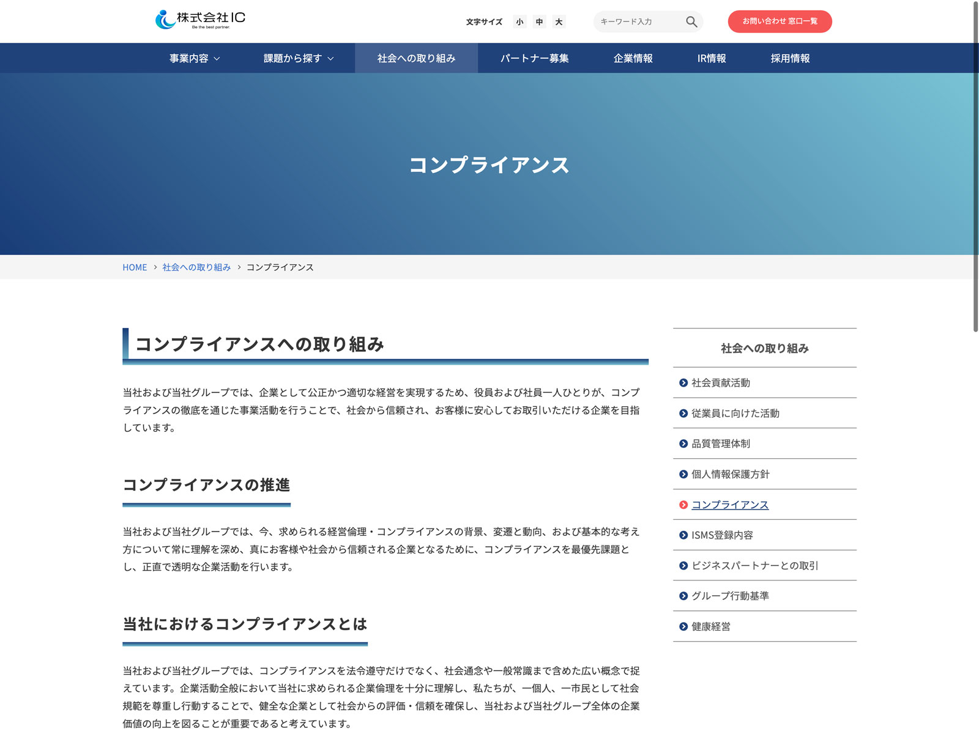The width and height of the screenshot is (979, 734).
Task: Open the 社会への取り組み nav tab
Action: pos(416,58)
